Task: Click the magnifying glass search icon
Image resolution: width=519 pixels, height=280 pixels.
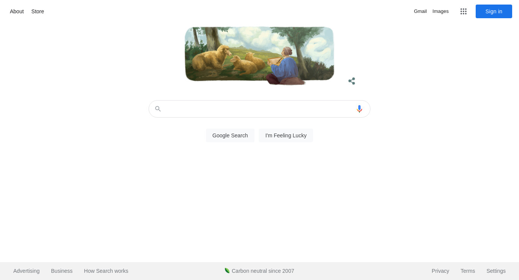Action: point(158,109)
